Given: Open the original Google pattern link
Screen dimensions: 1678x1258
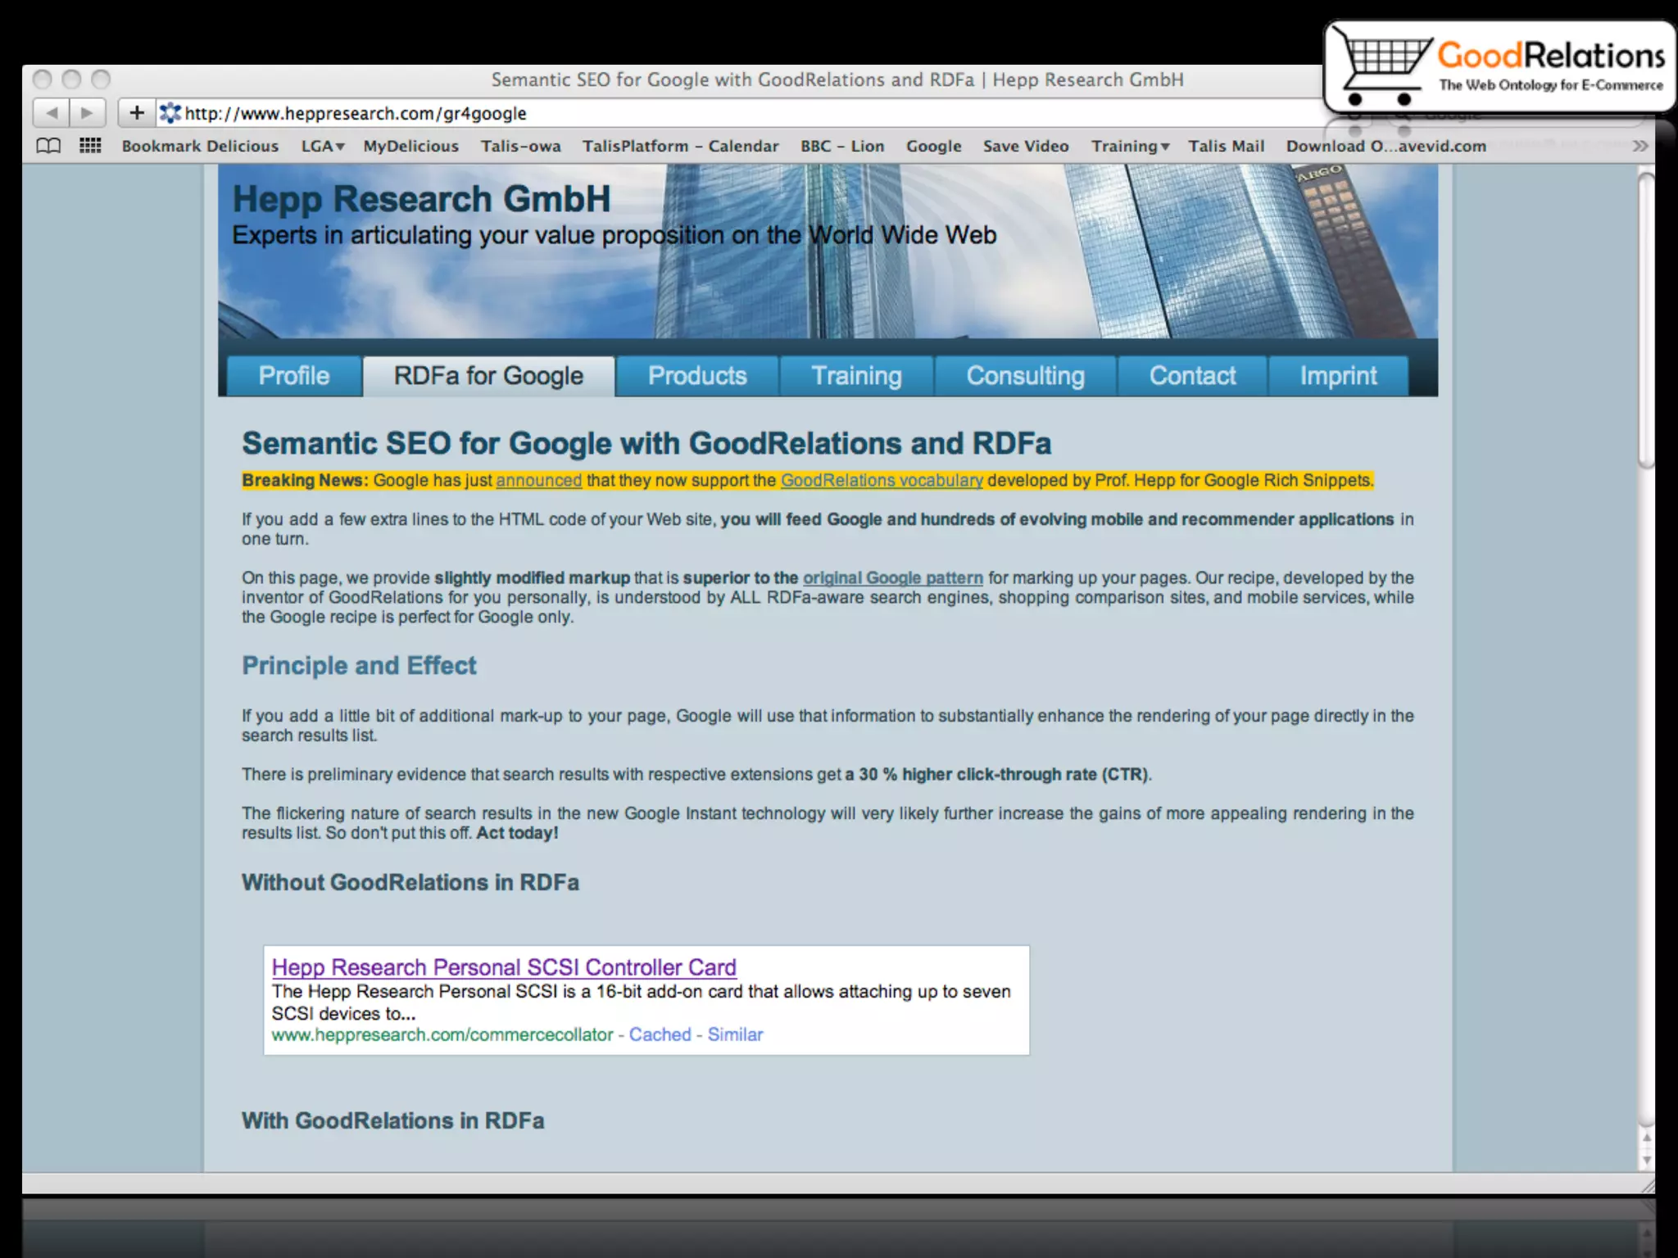Looking at the screenshot, I should pyautogui.click(x=892, y=578).
